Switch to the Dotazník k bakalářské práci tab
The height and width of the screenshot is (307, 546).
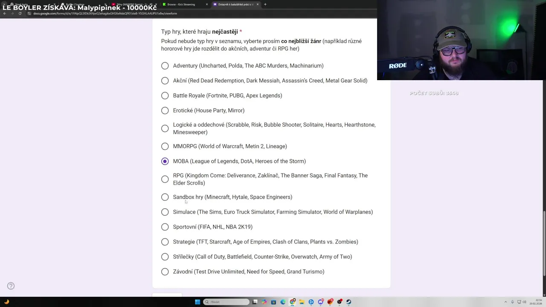click(x=236, y=4)
